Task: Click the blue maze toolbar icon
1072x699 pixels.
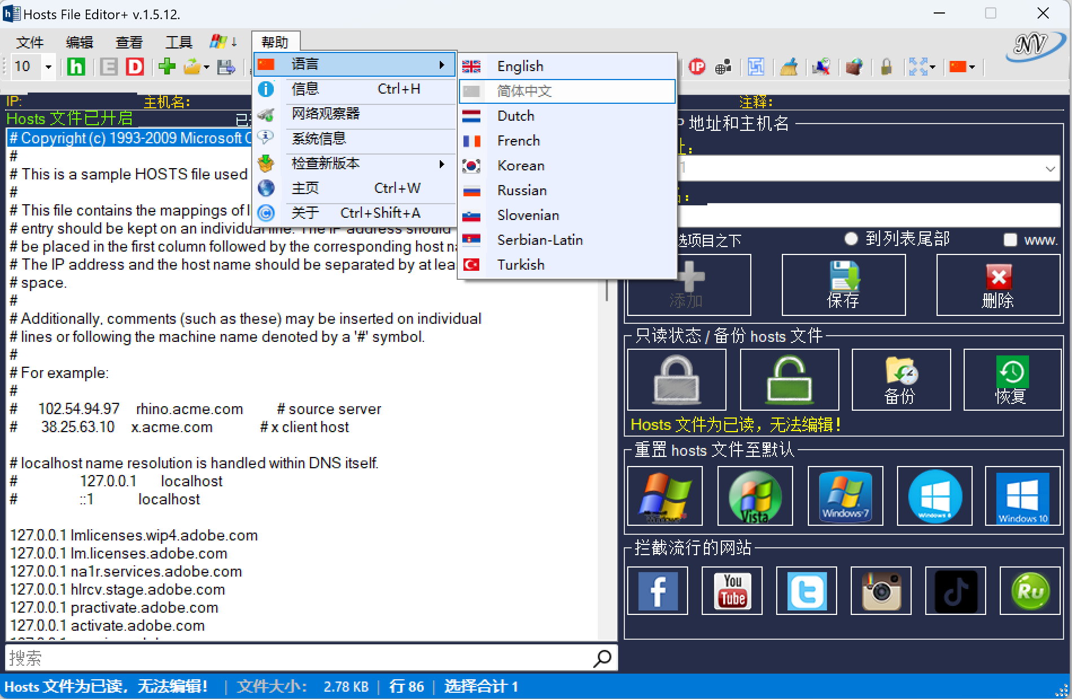Action: tap(756, 67)
